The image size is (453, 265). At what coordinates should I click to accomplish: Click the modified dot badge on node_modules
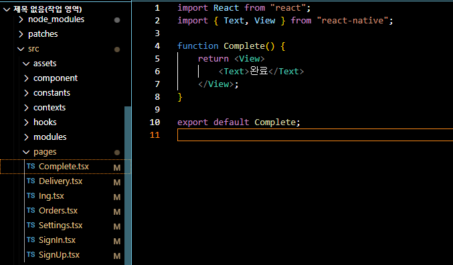[117, 20]
